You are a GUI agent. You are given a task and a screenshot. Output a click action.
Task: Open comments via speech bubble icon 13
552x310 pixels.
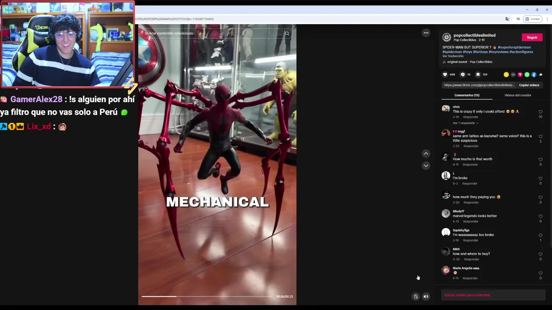pos(463,74)
